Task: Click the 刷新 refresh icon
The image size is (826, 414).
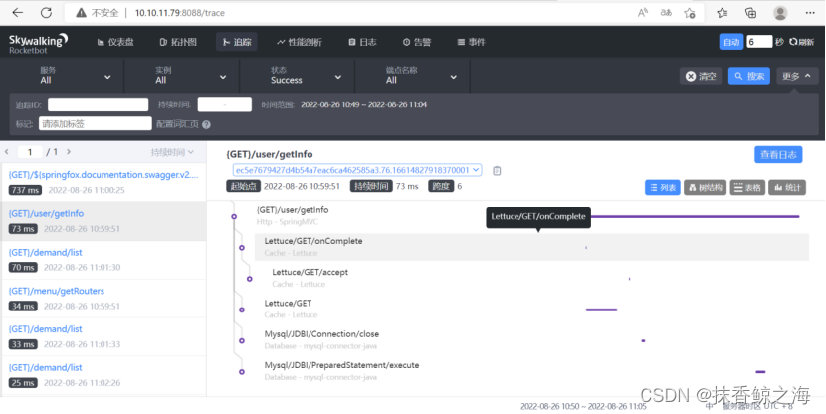Action: (x=802, y=42)
